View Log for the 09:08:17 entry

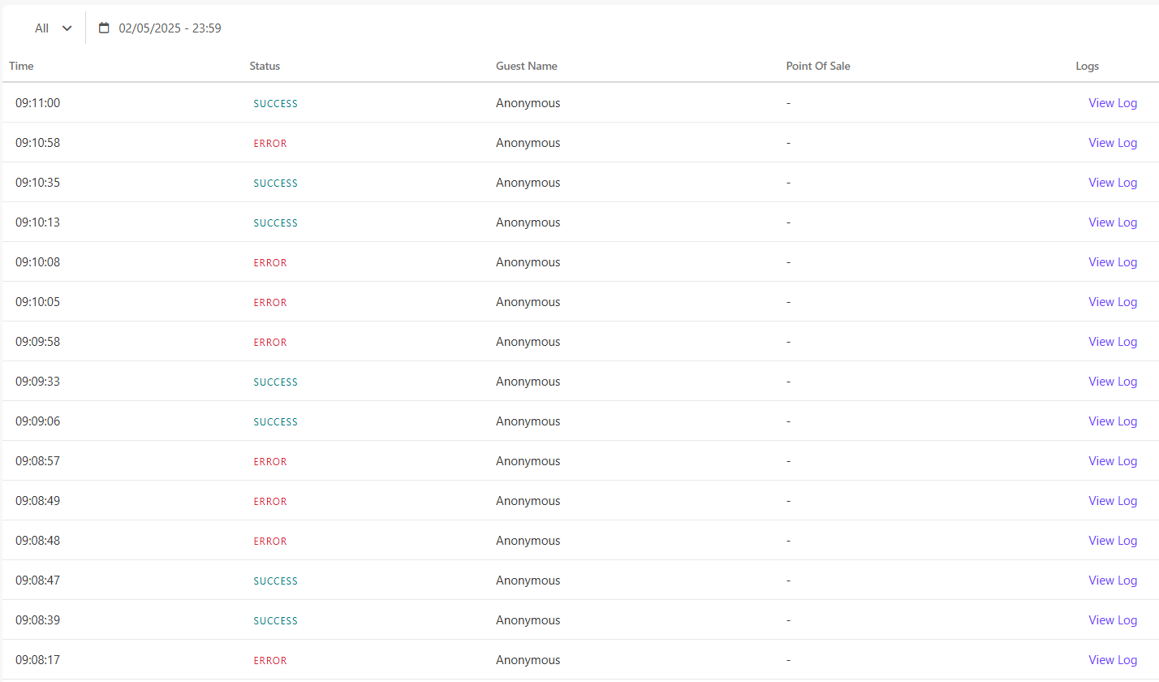click(x=1112, y=660)
